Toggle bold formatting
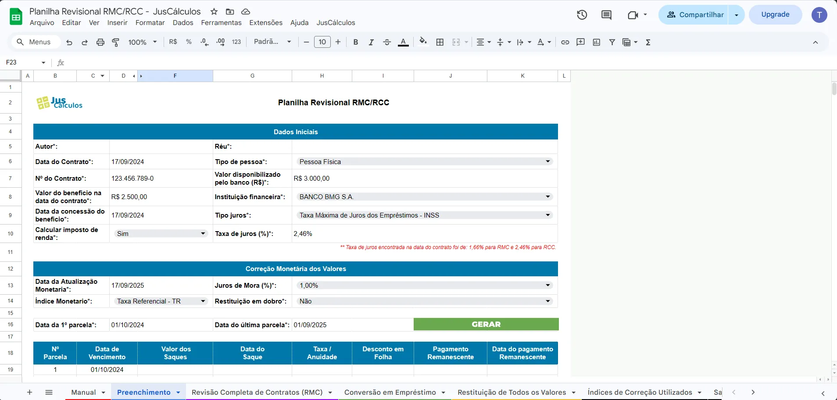This screenshot has width=837, height=400. click(356, 42)
